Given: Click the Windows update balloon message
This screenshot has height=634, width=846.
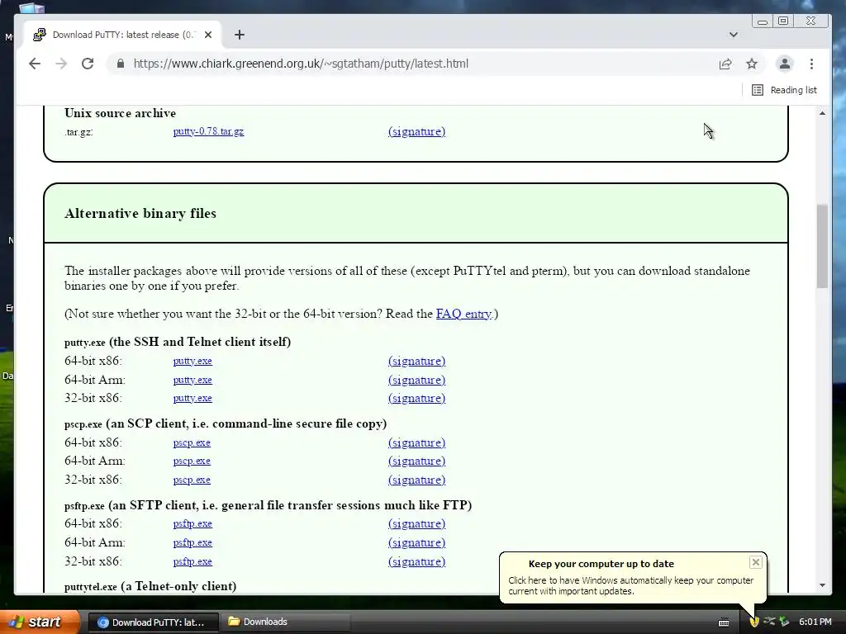Looking at the screenshot, I should 630,585.
